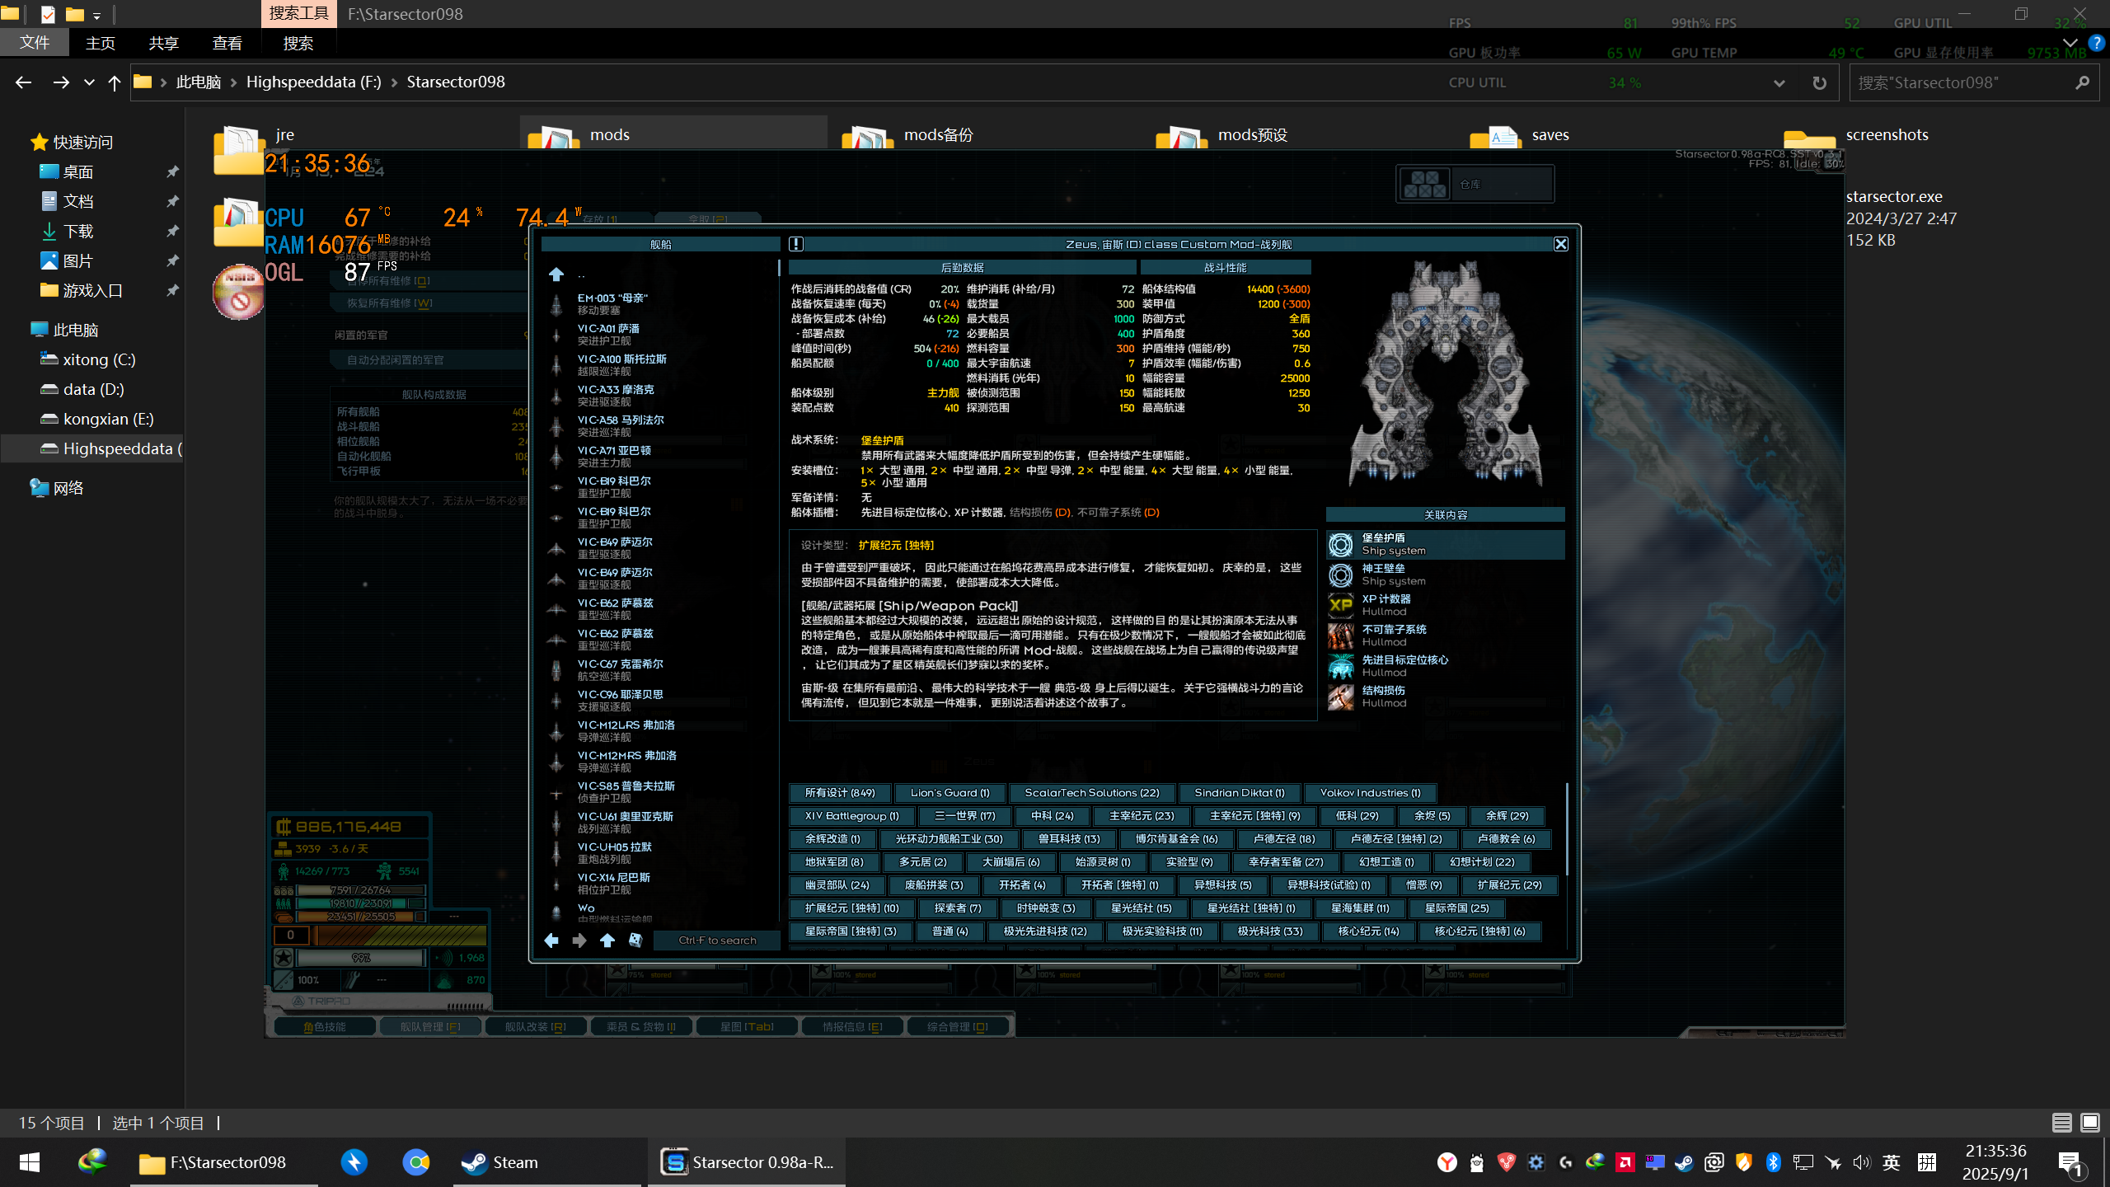Screen dimensions: 2110x1187
Task: Open recent locations dropdown beside forward arrow
Action: coord(89,82)
